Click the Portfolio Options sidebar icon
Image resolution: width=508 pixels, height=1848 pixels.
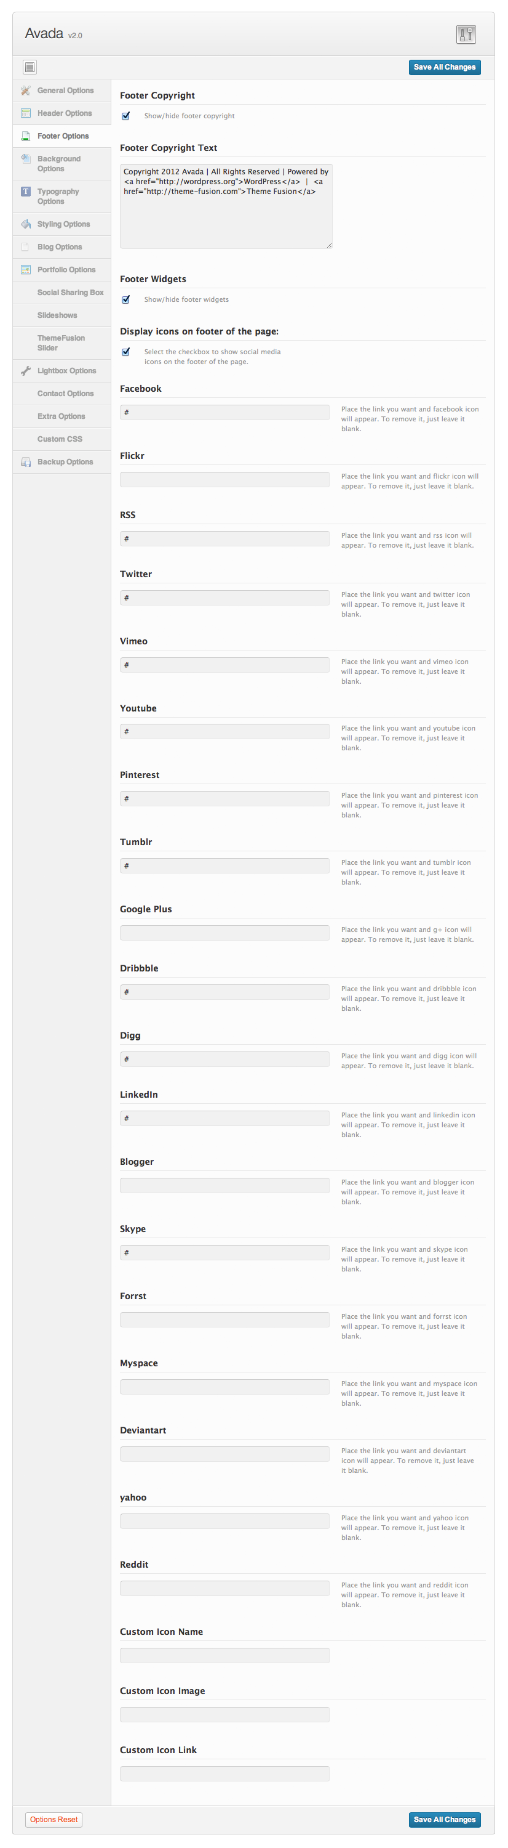26,270
